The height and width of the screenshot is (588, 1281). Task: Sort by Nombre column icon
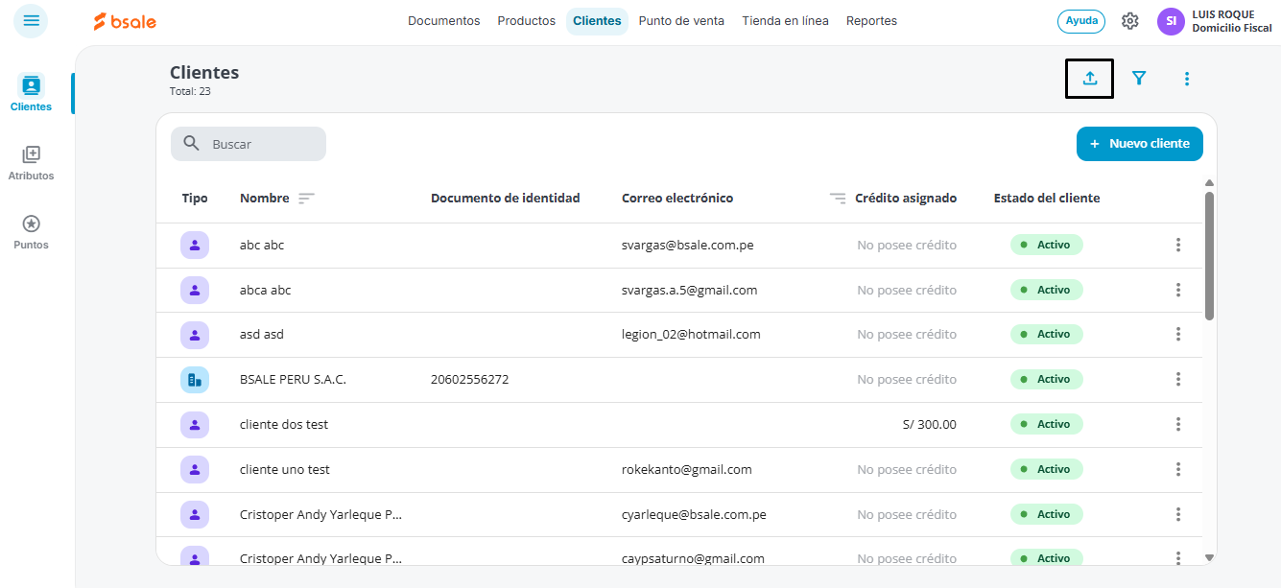point(306,199)
